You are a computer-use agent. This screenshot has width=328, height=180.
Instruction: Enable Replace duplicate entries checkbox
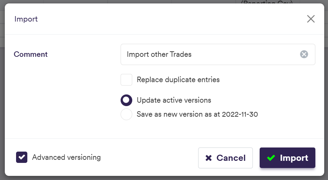tap(126, 80)
